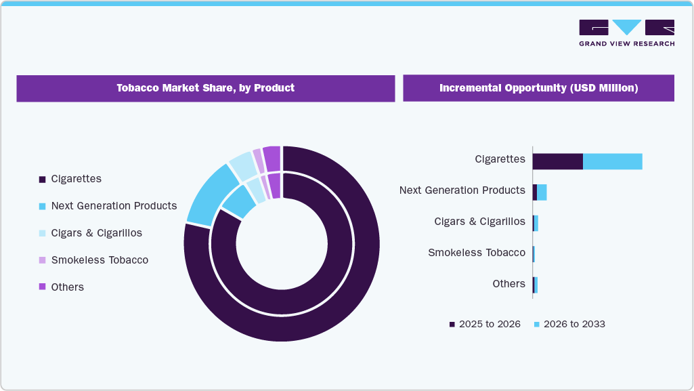The height and width of the screenshot is (391, 694).
Task: Expand the Smokeless Tobacco bar
Action: (x=535, y=252)
